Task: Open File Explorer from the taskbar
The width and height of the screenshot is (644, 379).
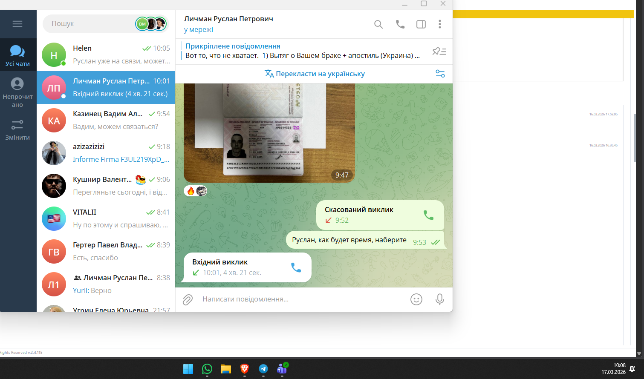Action: click(225, 369)
